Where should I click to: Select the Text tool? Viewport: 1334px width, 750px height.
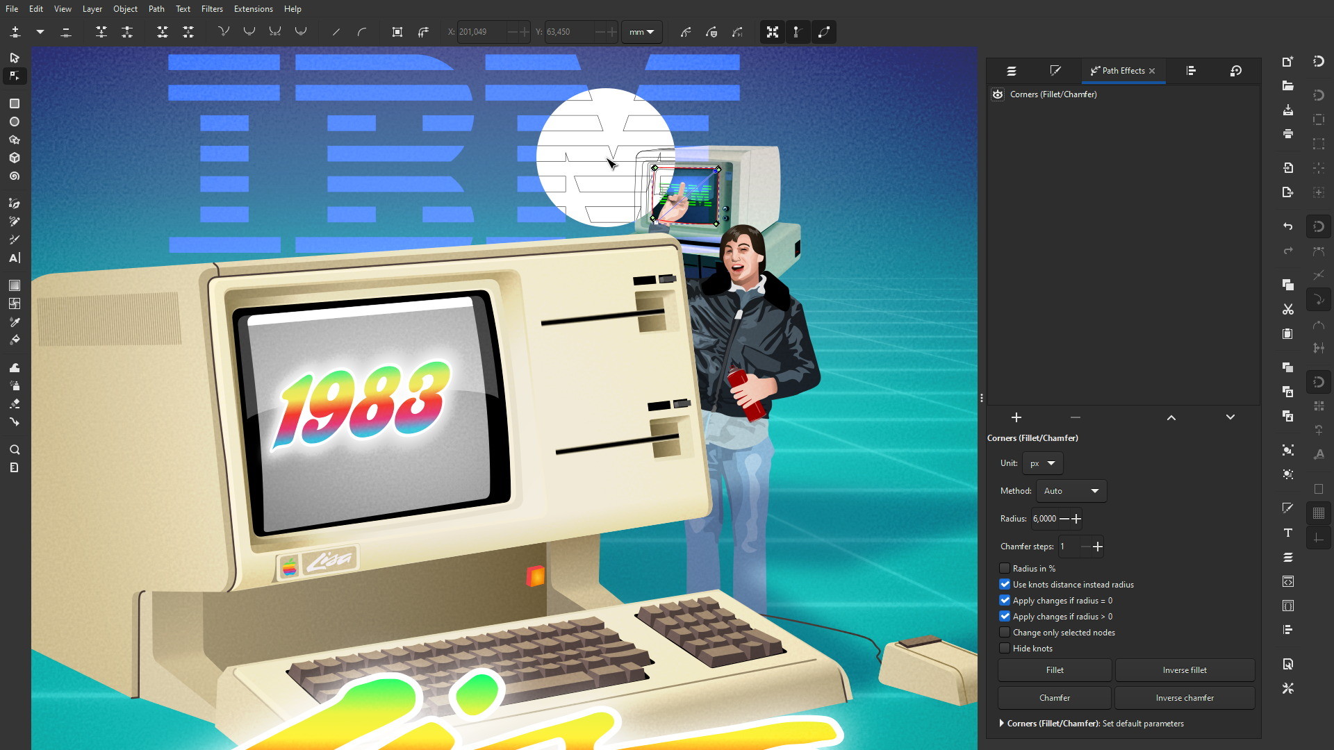(x=14, y=258)
